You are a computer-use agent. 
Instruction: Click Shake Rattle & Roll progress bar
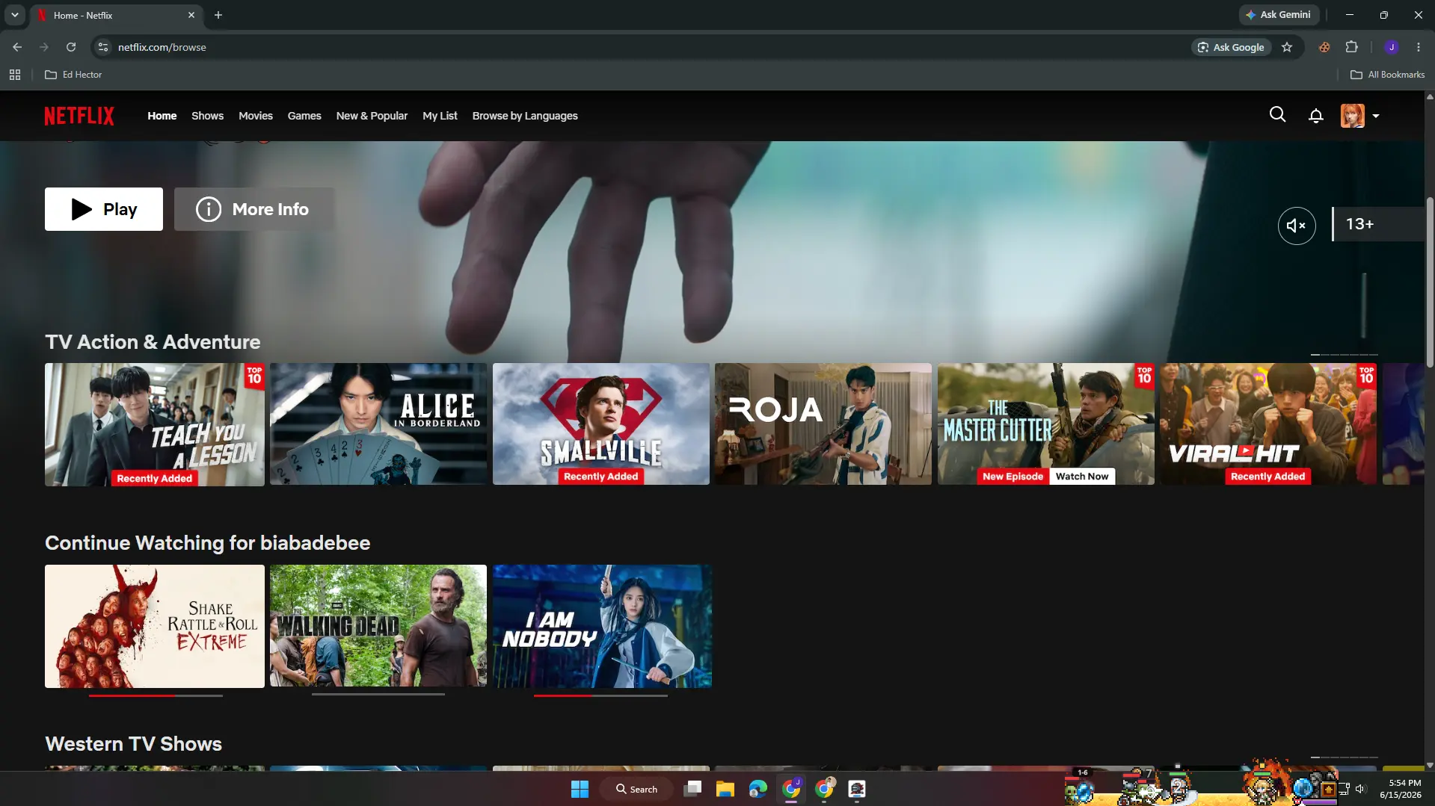(x=156, y=695)
